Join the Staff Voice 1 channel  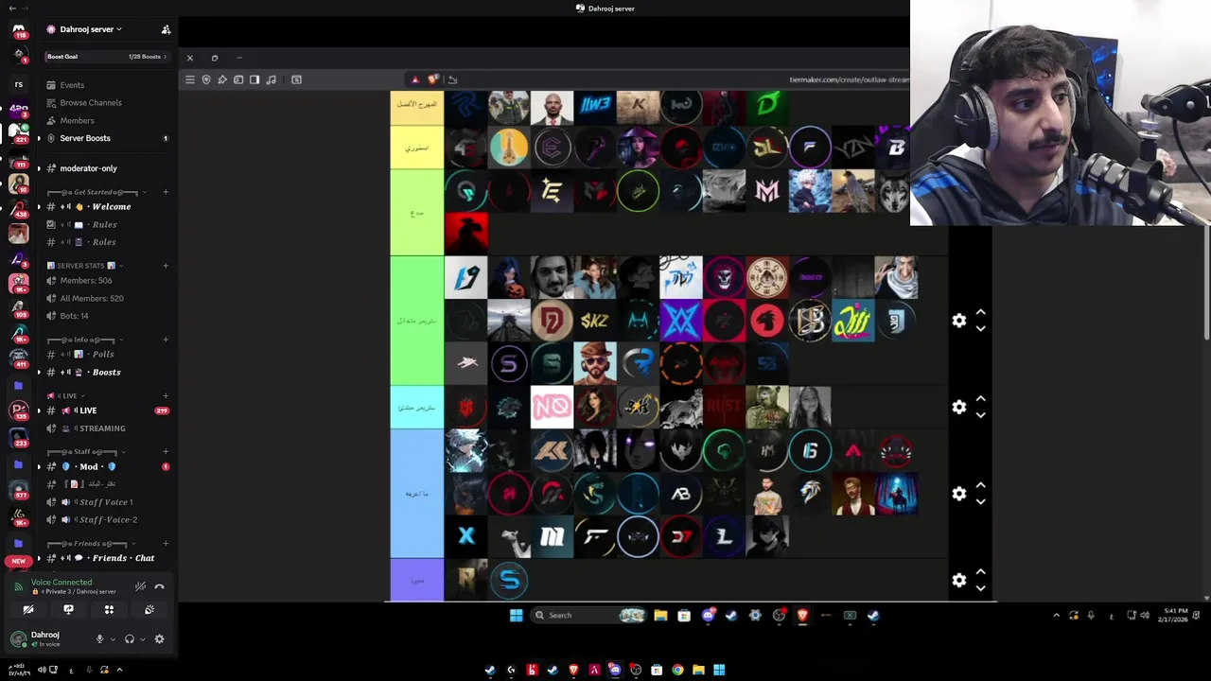tap(106, 502)
